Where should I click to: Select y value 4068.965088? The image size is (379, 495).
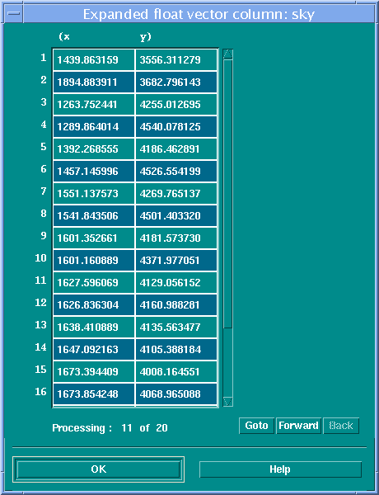coord(176,394)
